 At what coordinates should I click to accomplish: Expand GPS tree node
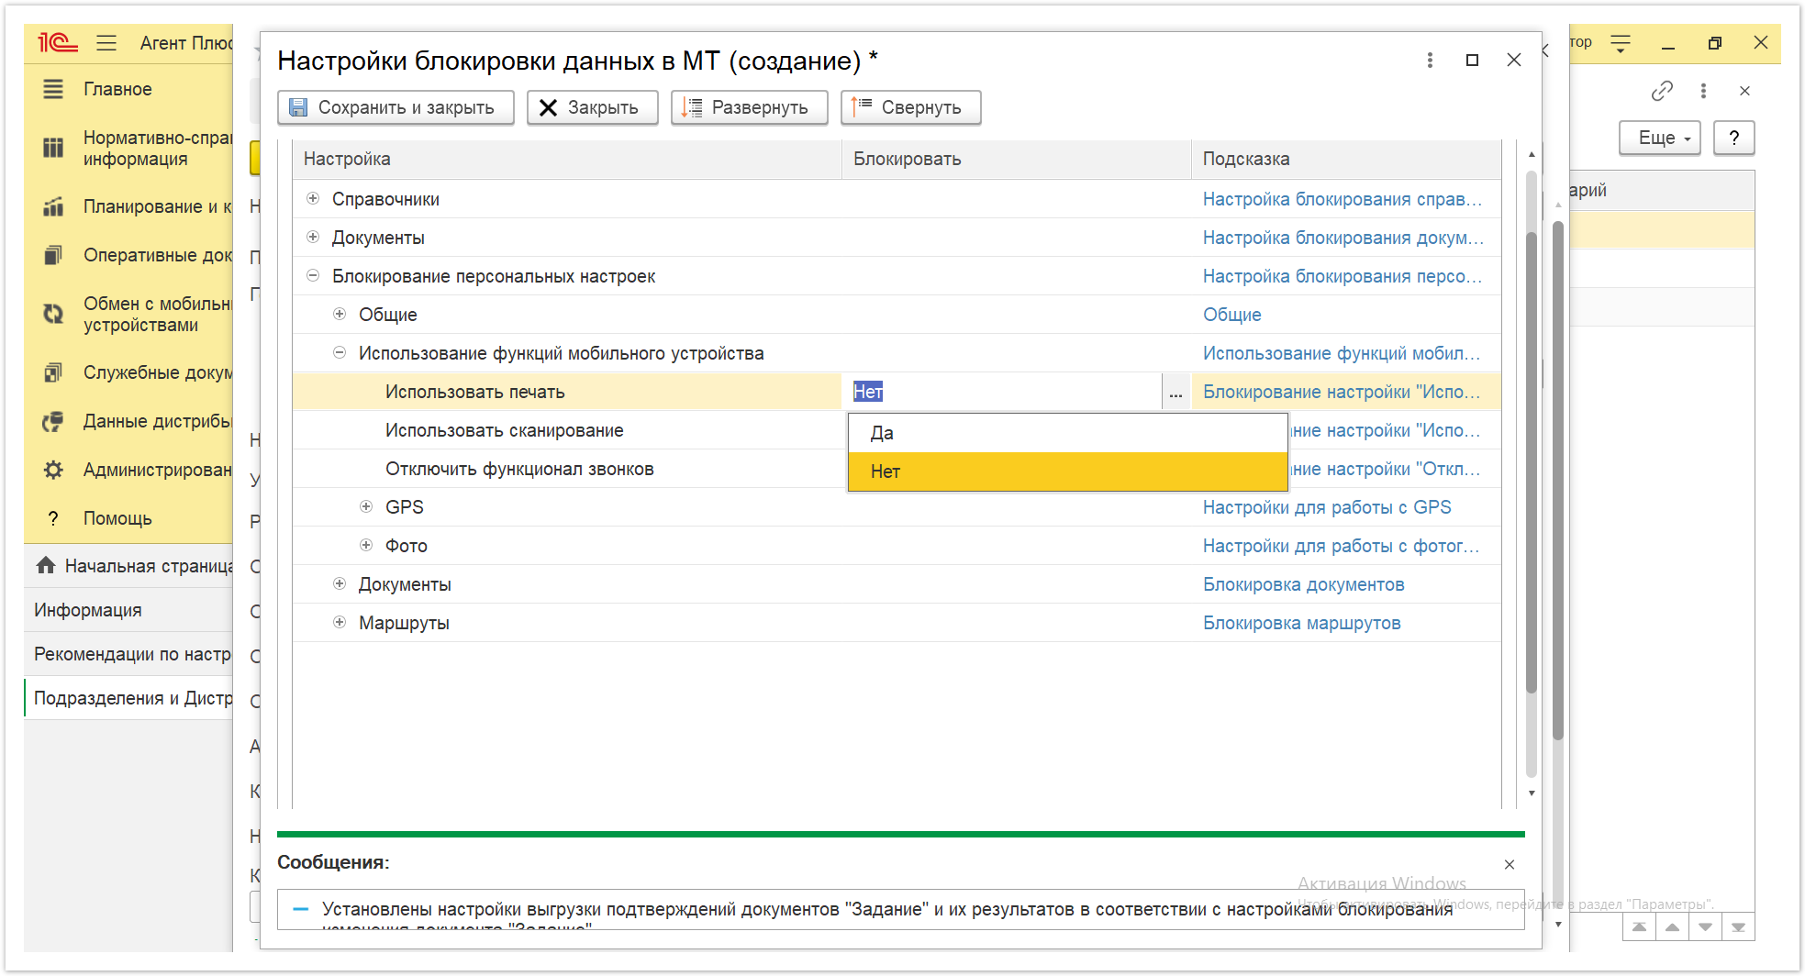[366, 506]
